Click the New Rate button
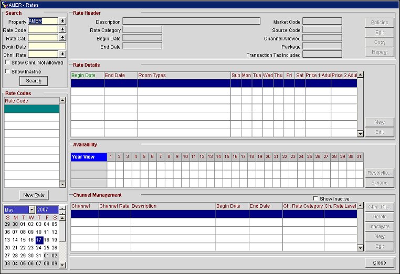 [x=34, y=195]
